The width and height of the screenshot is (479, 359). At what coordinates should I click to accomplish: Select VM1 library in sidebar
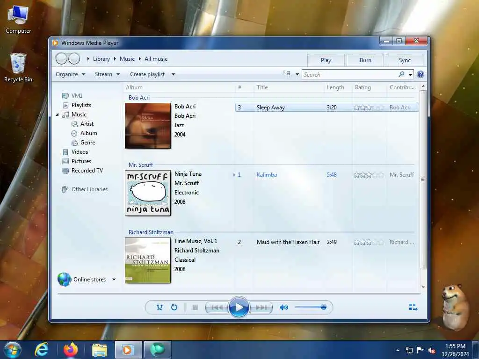77,95
